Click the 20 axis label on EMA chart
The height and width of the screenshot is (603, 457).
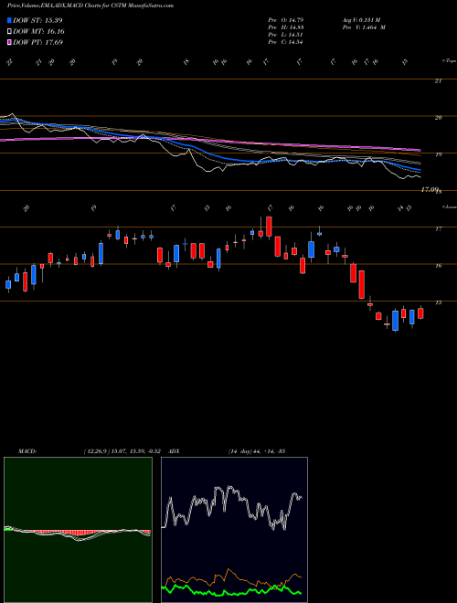point(438,117)
